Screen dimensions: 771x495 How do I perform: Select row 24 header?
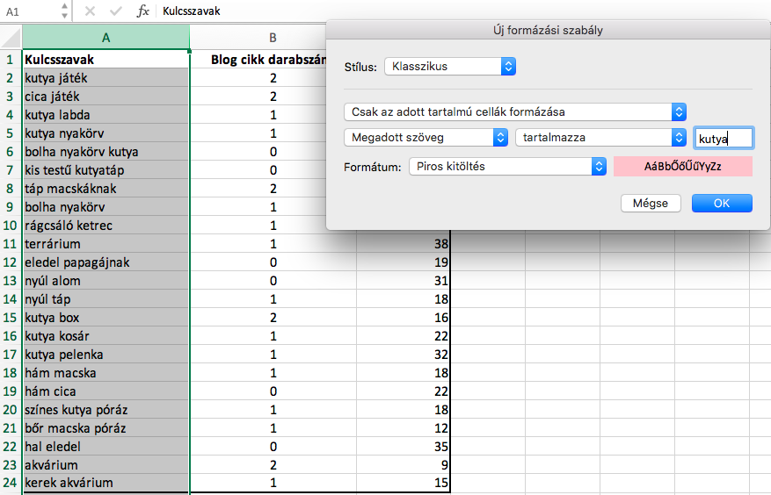11,484
